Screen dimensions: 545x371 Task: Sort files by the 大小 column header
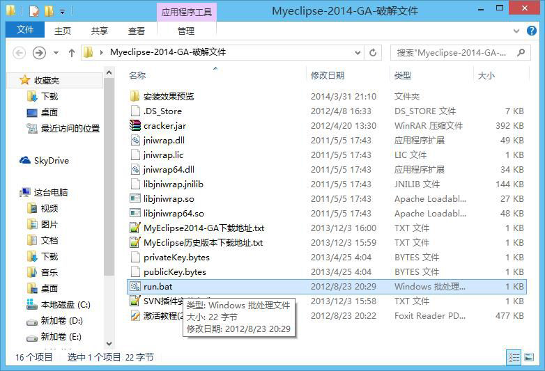pyautogui.click(x=486, y=75)
